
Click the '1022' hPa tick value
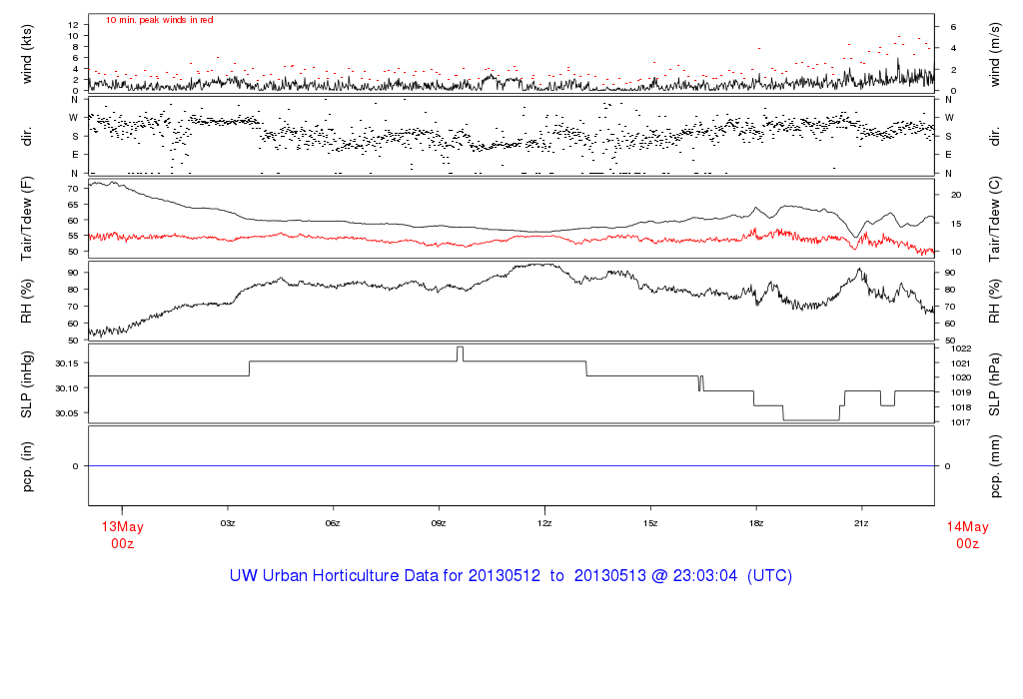(962, 349)
